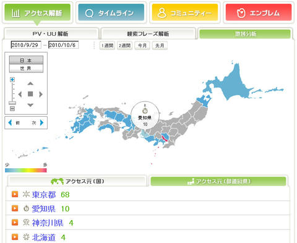Click the 神奈川県 emblem icon
Screen dimensions: 297x243
26,223
